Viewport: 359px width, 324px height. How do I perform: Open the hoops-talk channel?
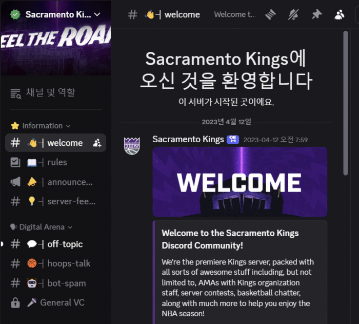coord(55,264)
